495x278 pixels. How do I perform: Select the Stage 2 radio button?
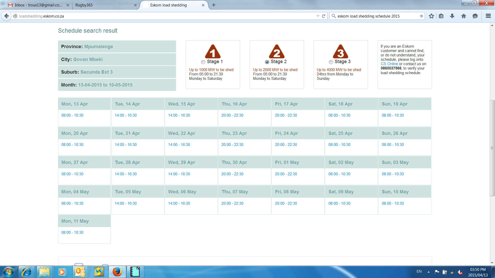267,62
